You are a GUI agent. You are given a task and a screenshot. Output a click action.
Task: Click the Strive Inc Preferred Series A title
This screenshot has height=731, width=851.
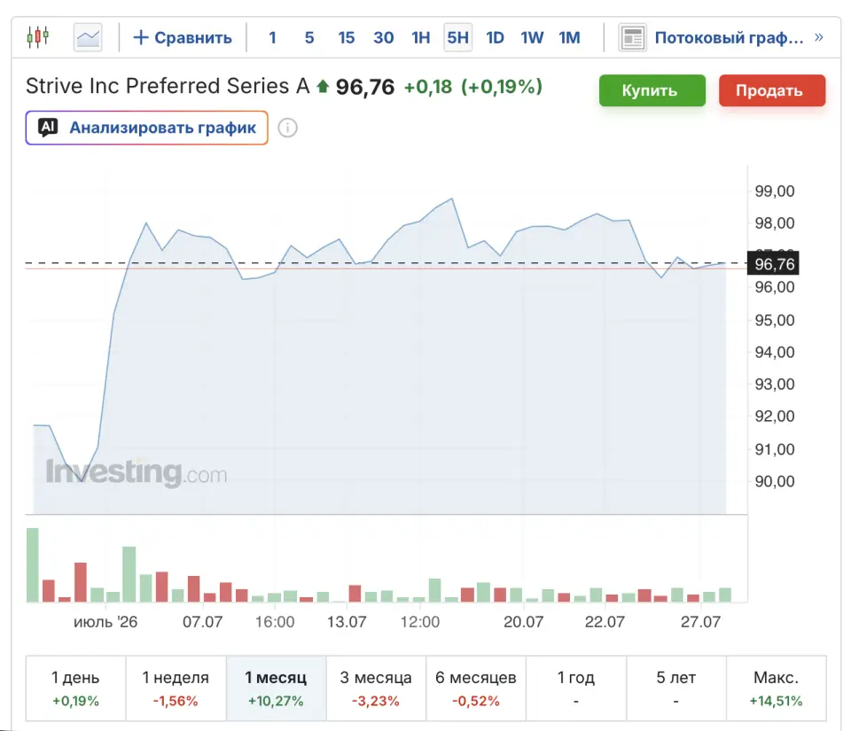(168, 86)
